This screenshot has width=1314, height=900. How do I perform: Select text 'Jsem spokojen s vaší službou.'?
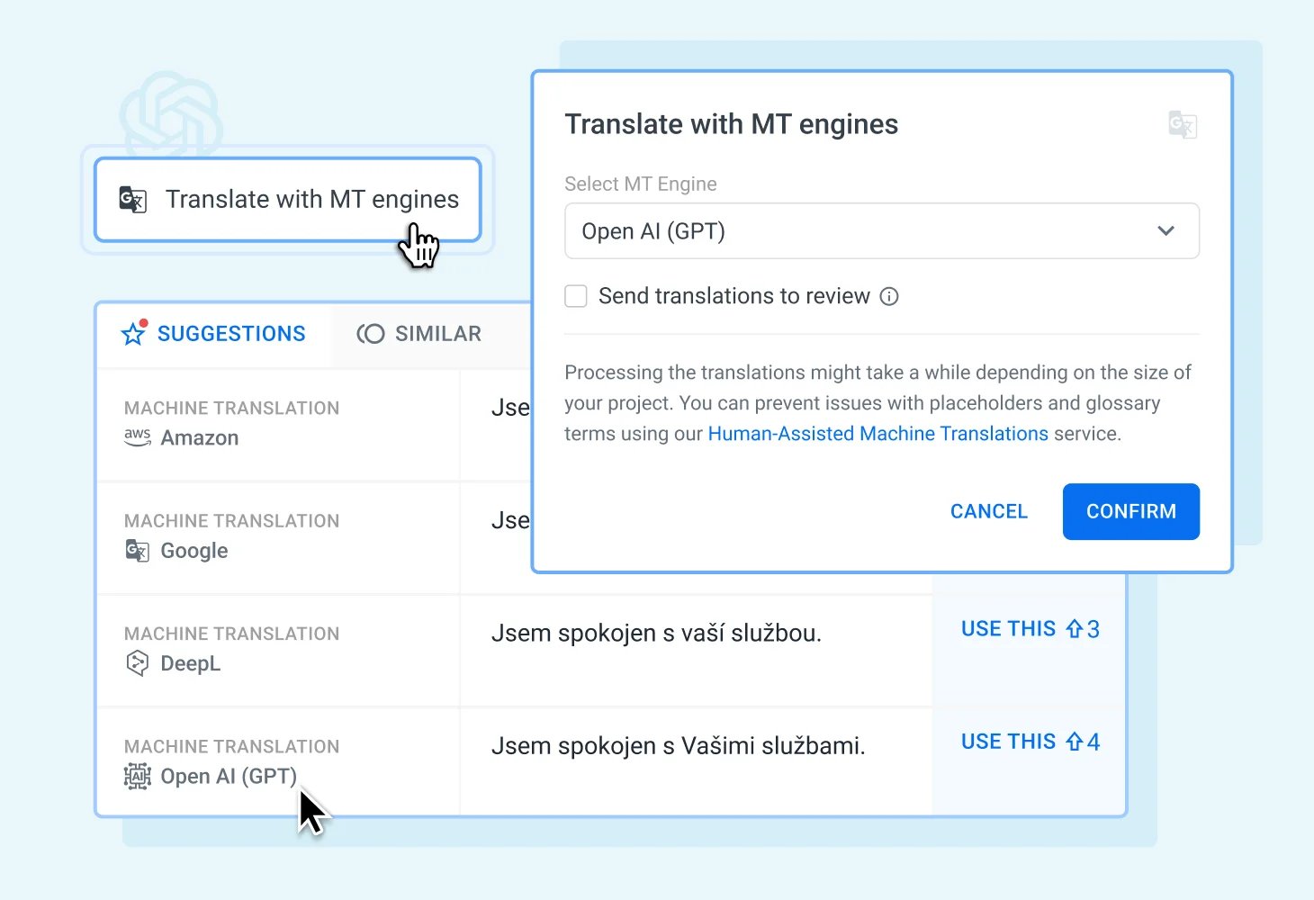click(656, 634)
